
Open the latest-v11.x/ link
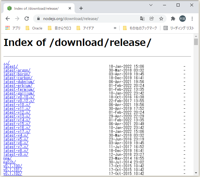pos(17,108)
